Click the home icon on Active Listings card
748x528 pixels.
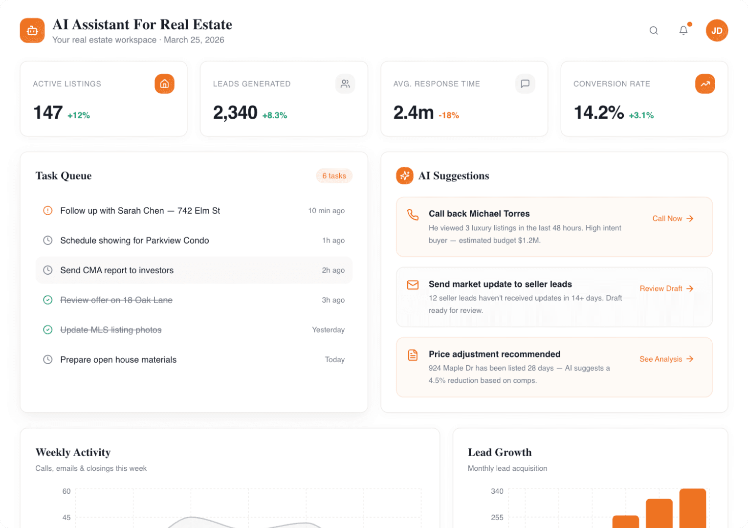coord(165,84)
